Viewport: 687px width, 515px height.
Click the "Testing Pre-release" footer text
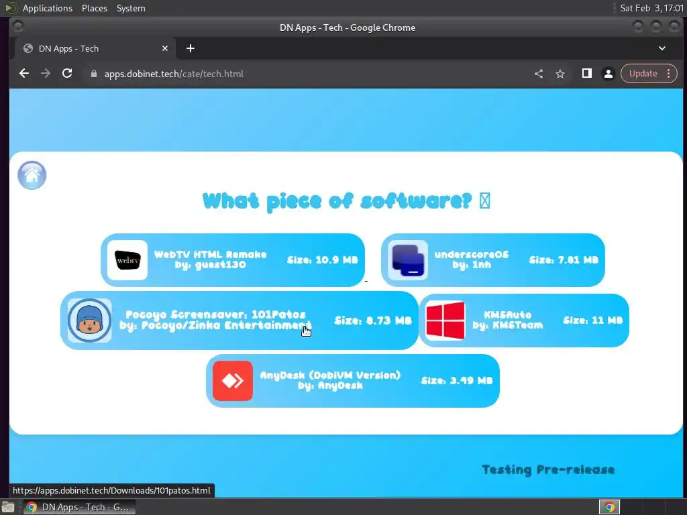(548, 470)
